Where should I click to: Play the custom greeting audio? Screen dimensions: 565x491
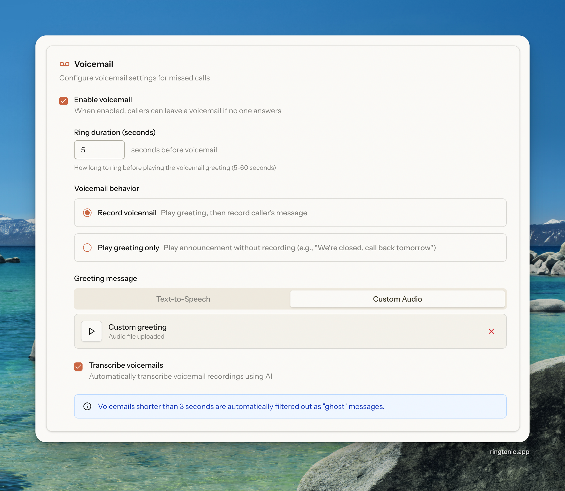click(x=92, y=331)
